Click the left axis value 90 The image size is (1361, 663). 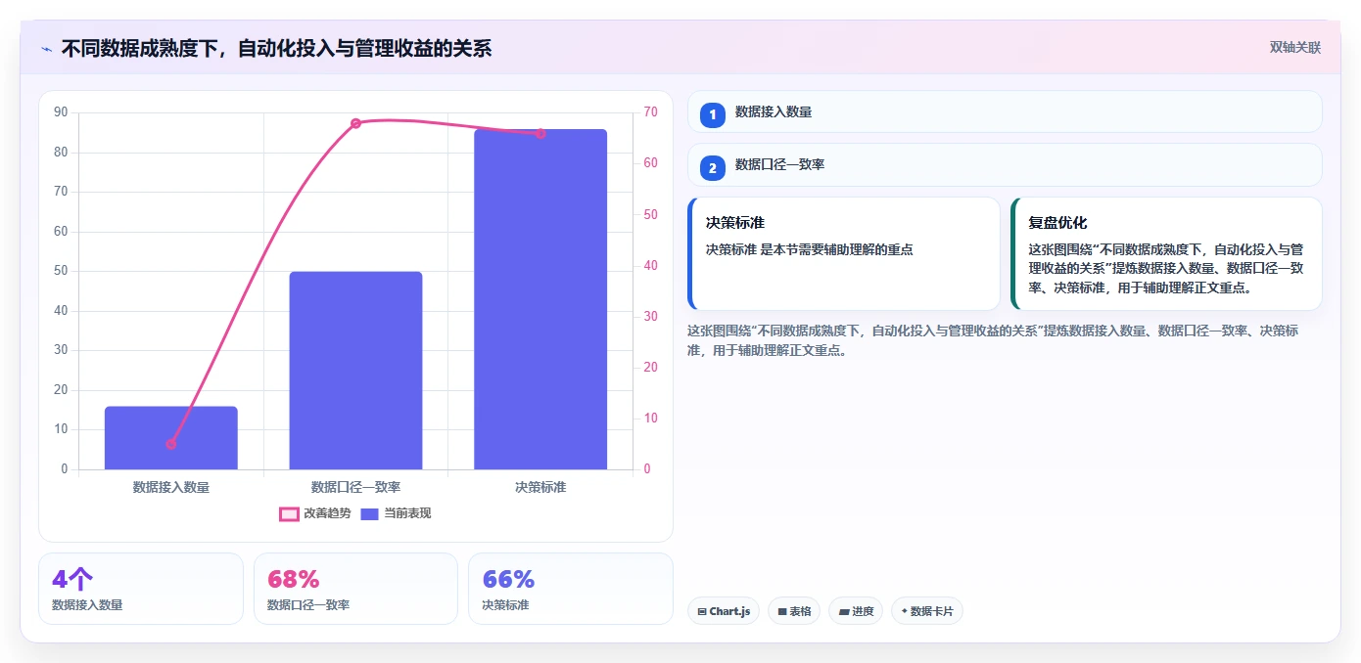[61, 112]
